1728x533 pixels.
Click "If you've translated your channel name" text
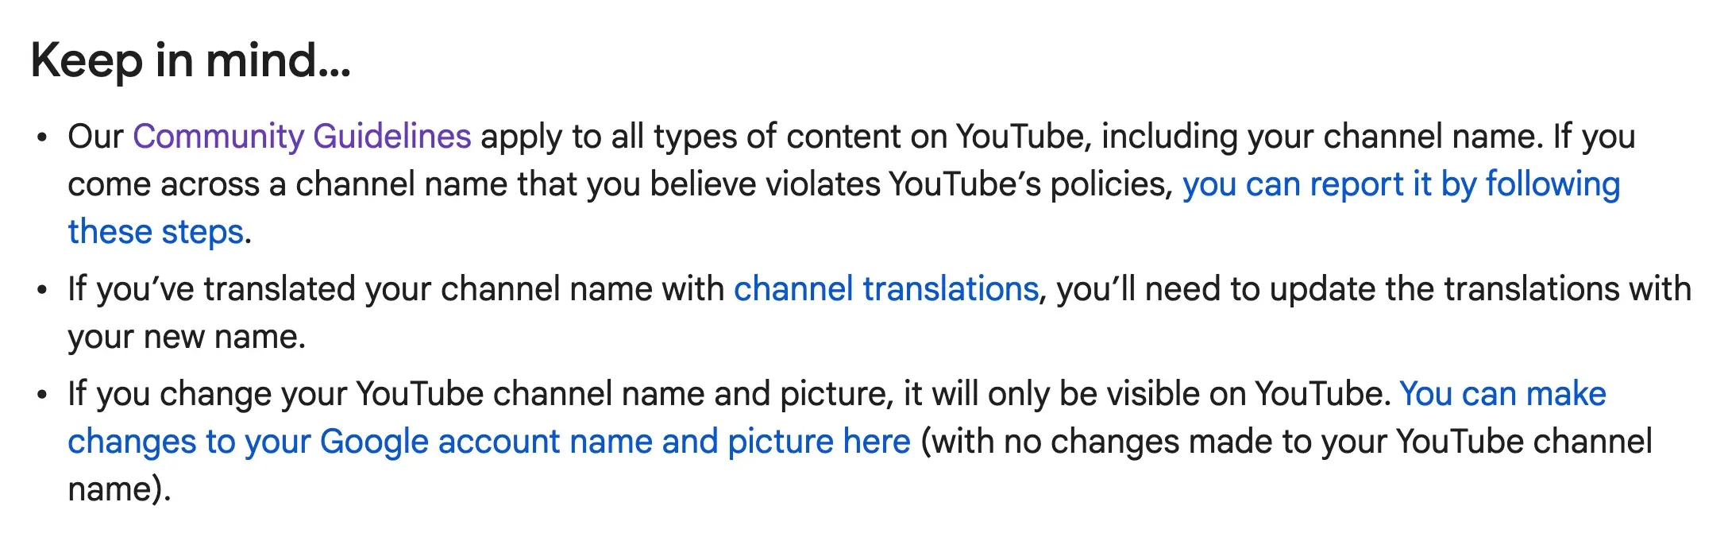click(x=395, y=289)
